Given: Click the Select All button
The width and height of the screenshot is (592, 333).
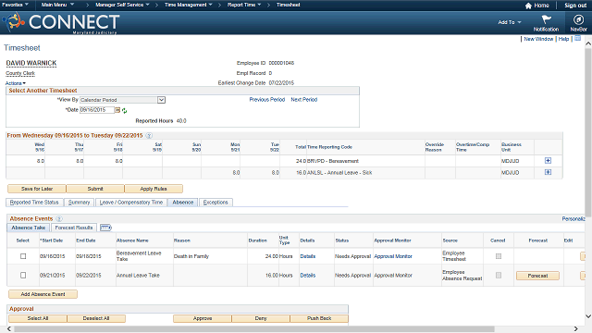Looking at the screenshot, I should pyautogui.click(x=38, y=318).
